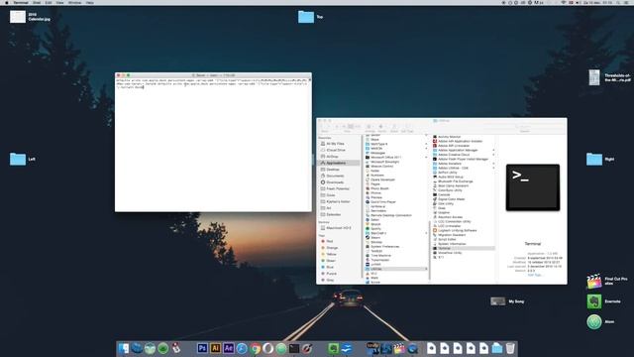Select iCloud Drive in the Finder sidebar

336,150
